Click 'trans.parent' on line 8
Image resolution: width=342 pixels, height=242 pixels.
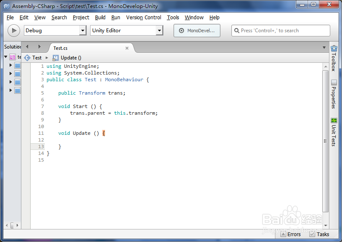[88, 113]
